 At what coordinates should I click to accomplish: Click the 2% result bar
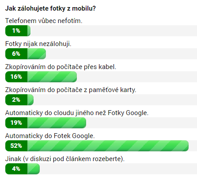coord(19,100)
